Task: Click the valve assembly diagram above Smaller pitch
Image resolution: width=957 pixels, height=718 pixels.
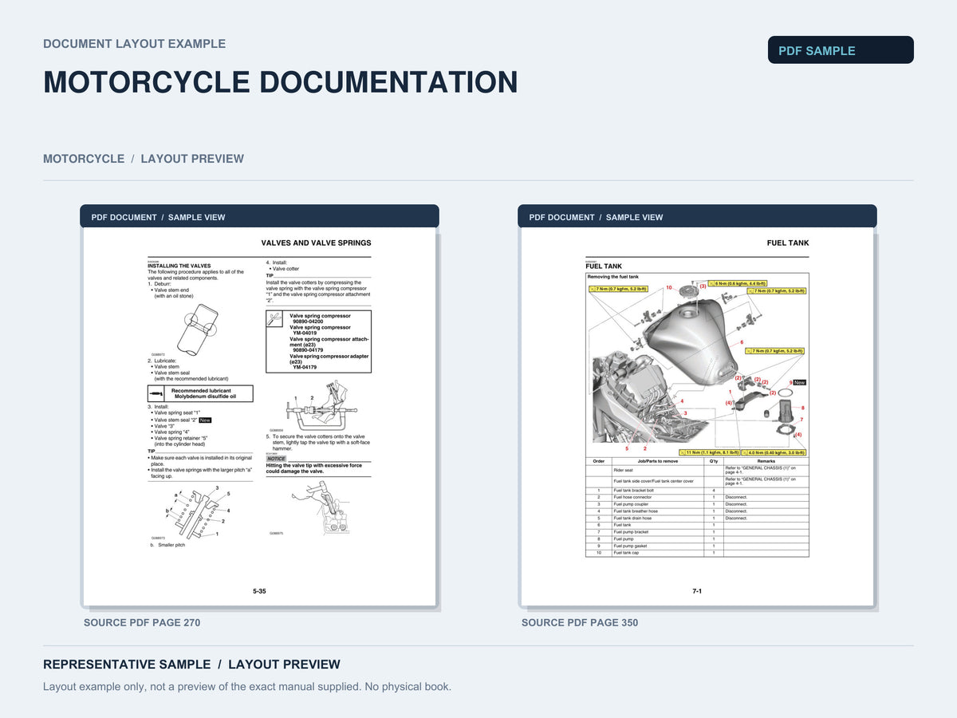Action: point(199,511)
